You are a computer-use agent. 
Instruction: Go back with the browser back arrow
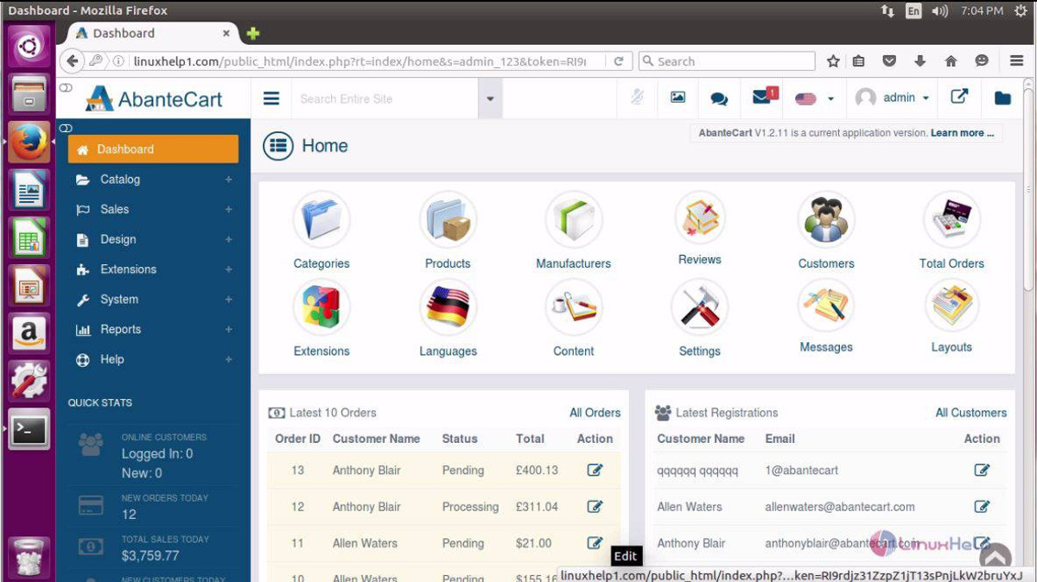tap(73, 61)
